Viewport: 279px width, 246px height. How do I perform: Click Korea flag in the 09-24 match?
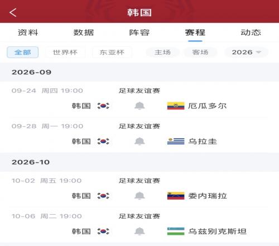pyautogui.click(x=103, y=106)
